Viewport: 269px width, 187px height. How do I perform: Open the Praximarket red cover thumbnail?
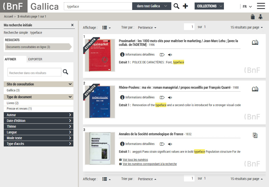(100, 55)
